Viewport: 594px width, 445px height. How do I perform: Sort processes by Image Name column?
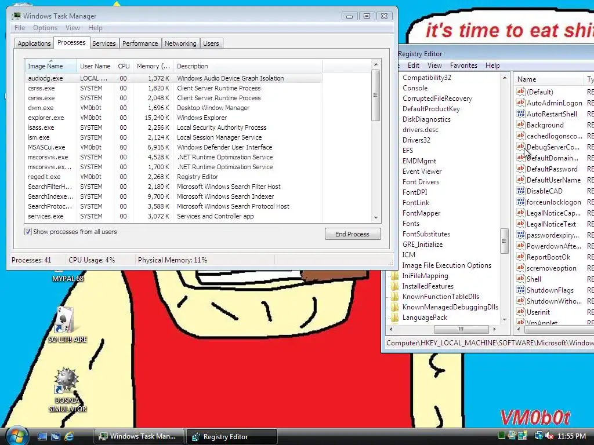tap(50, 66)
